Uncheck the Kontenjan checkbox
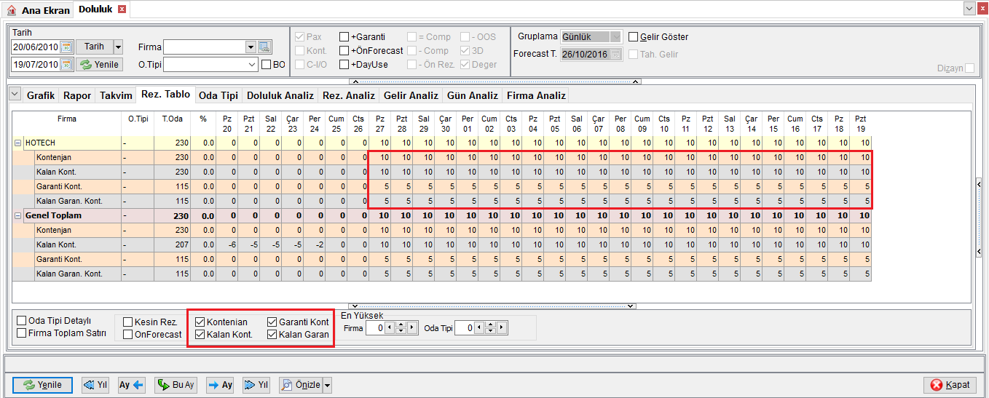This screenshot has height=398, width=989. 200,322
